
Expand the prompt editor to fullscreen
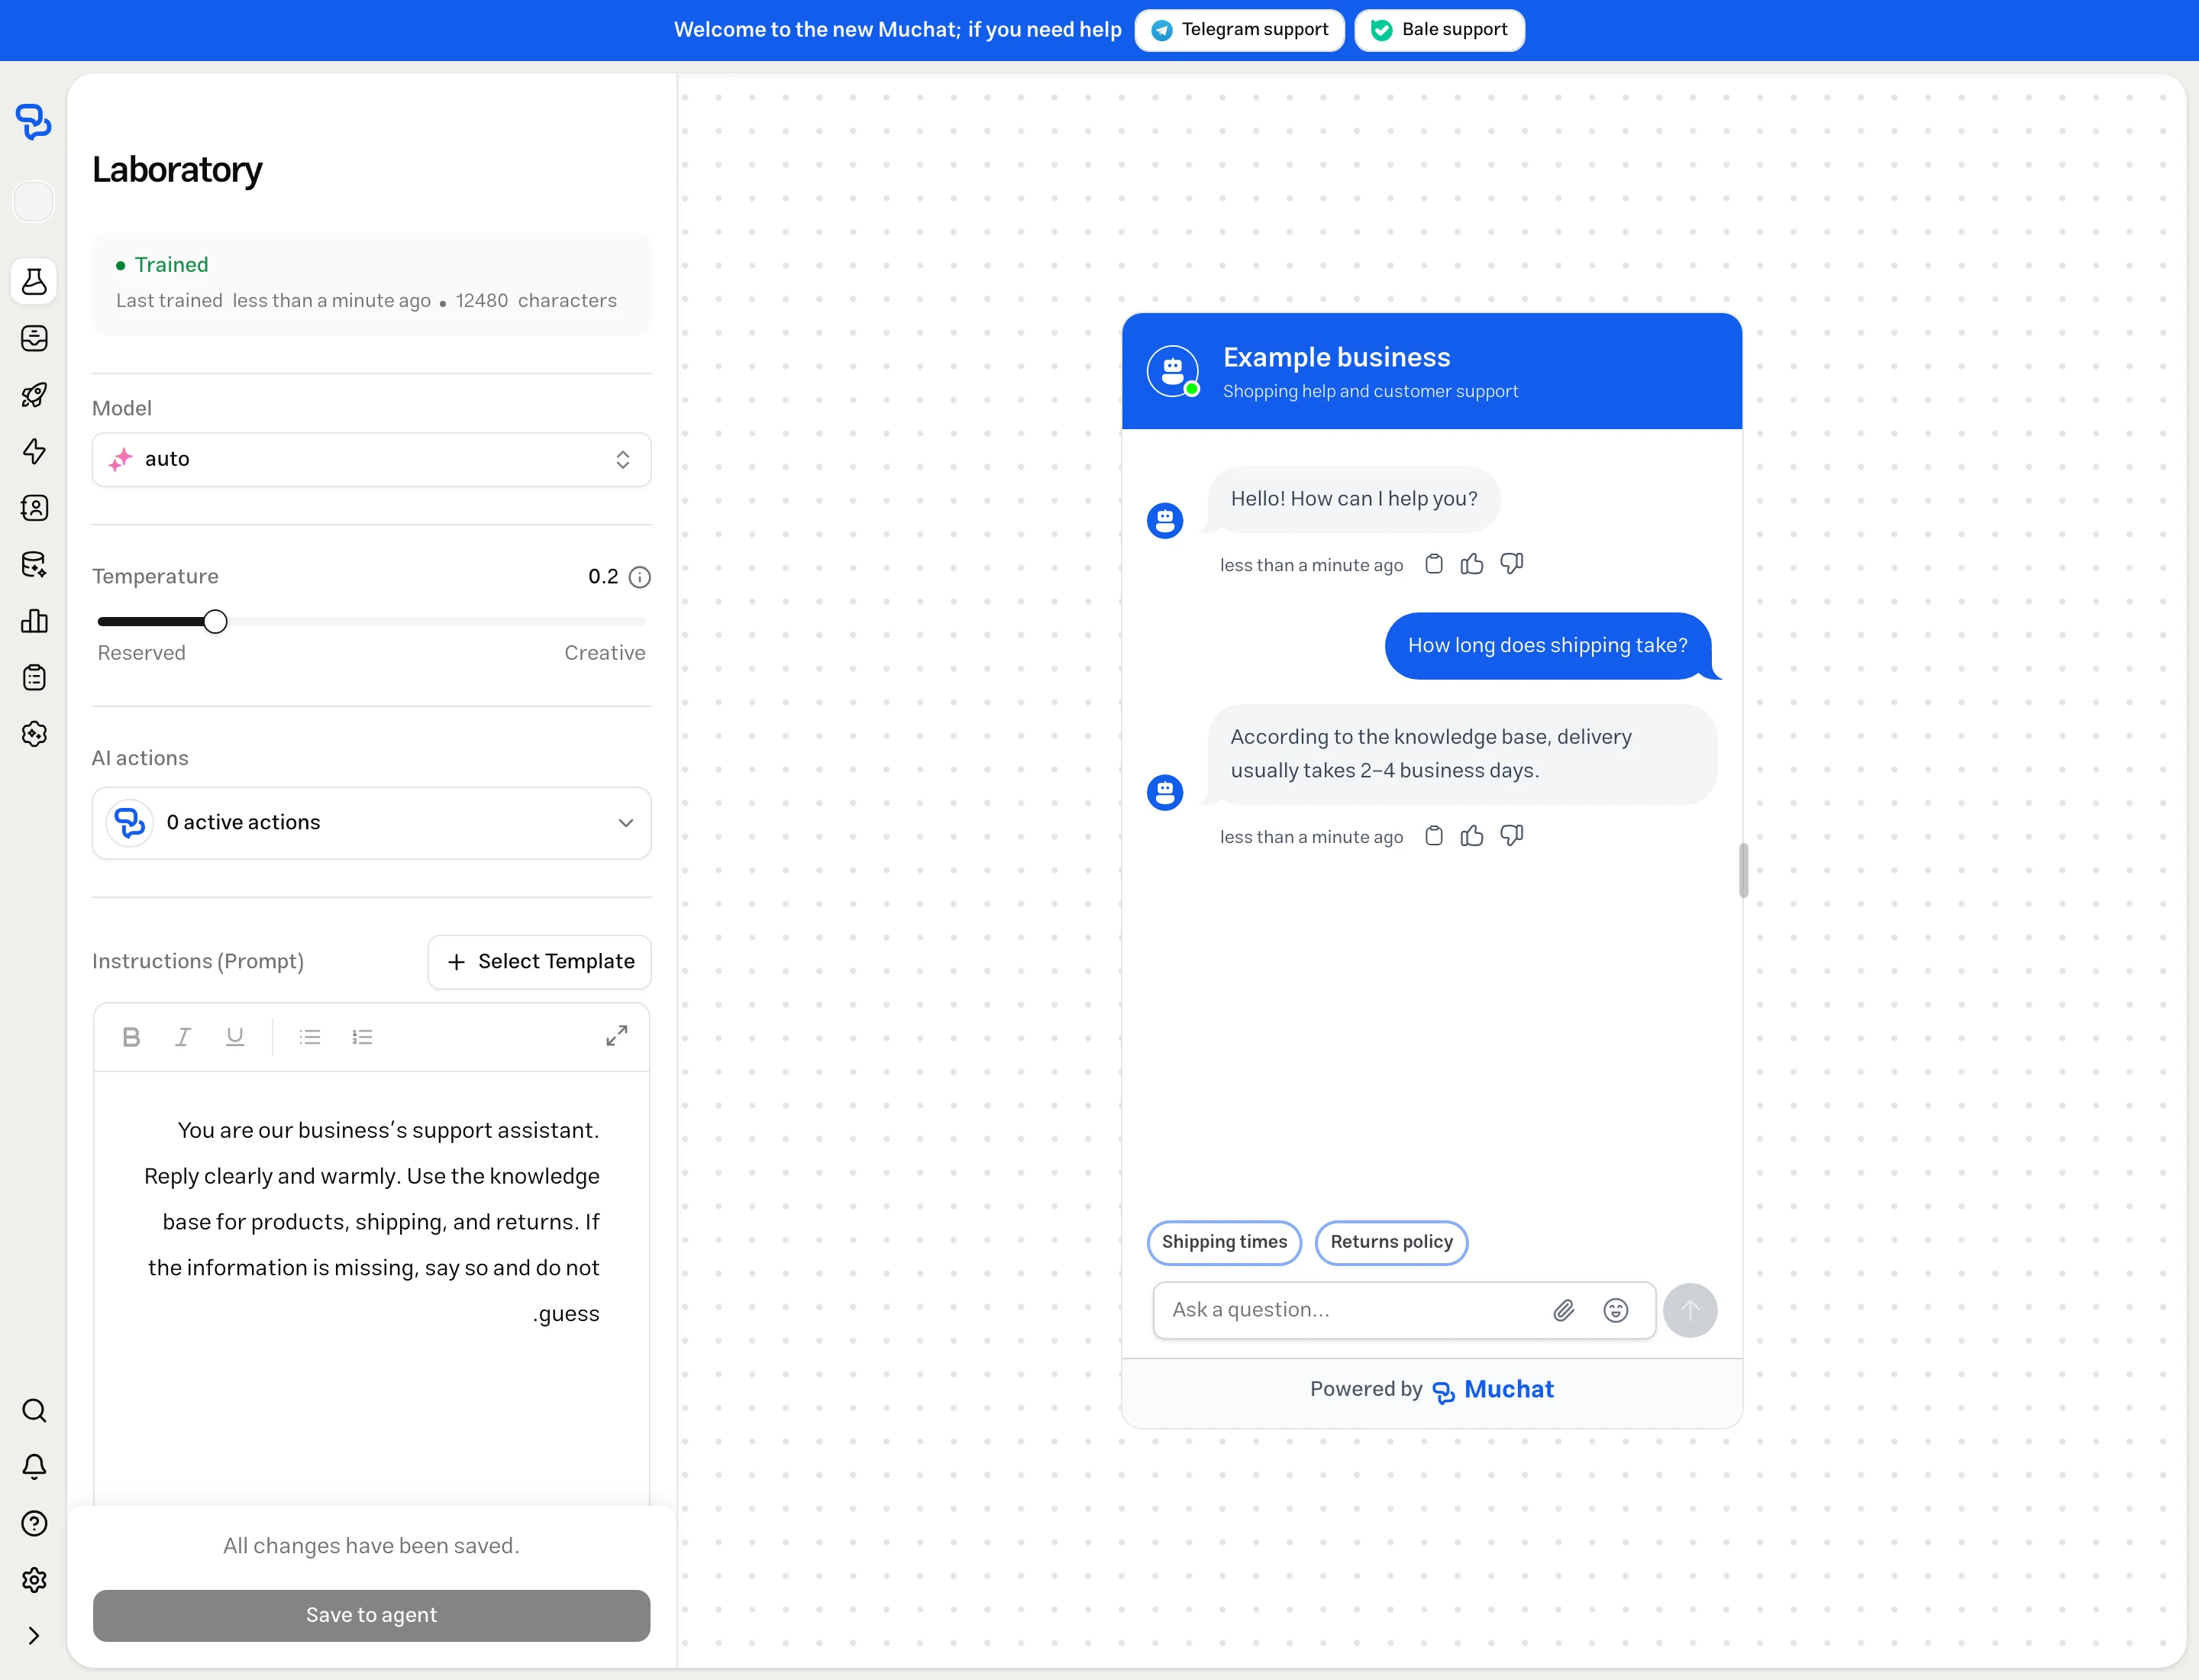[x=617, y=1036]
